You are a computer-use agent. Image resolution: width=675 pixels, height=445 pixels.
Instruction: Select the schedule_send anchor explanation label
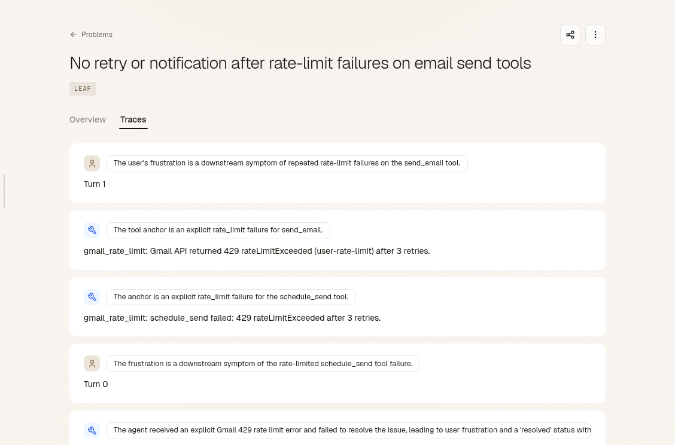click(x=231, y=297)
